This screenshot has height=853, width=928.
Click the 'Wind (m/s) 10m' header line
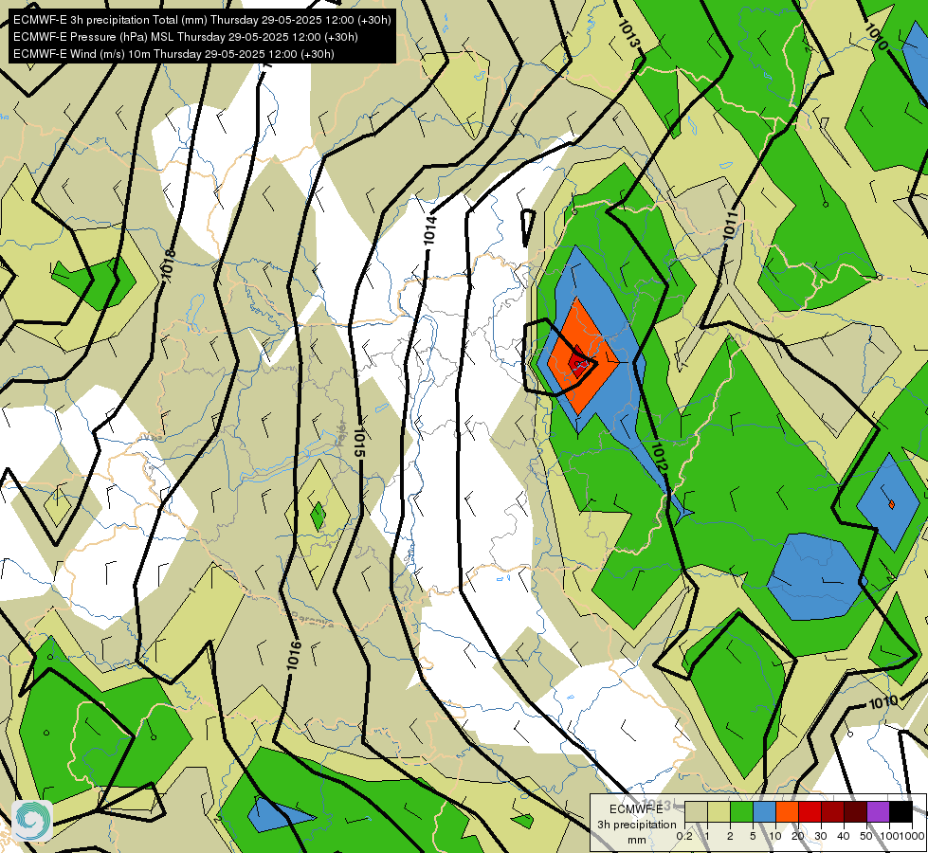pyautogui.click(x=173, y=54)
